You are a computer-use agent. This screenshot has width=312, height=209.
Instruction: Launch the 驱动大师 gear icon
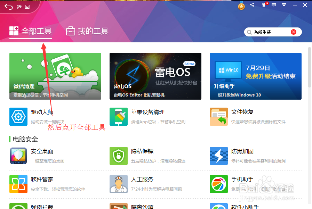pos(18,117)
